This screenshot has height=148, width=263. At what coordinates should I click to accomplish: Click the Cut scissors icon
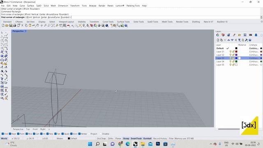pos(22,25)
